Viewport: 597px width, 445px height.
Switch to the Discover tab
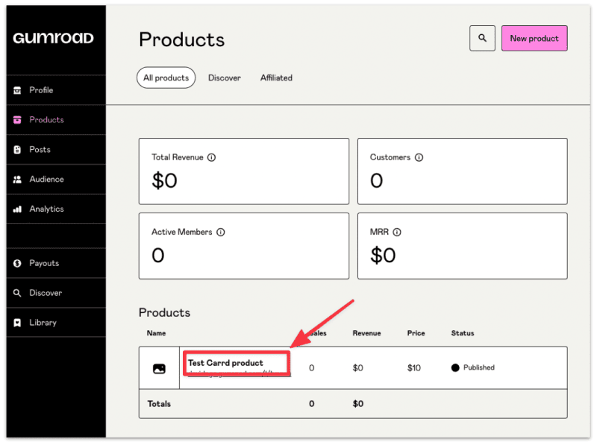(225, 78)
